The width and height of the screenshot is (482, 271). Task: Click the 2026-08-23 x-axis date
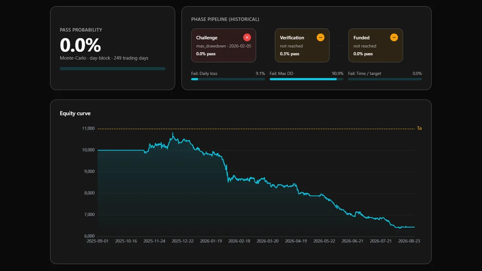pyautogui.click(x=409, y=241)
